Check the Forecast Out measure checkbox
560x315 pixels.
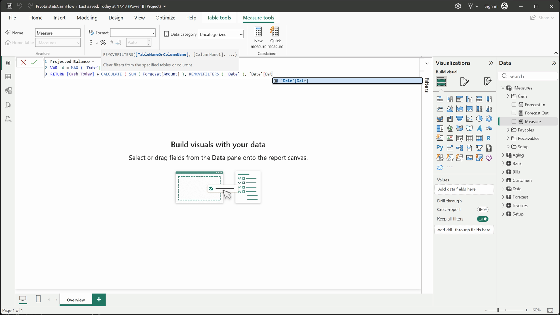[514, 113]
